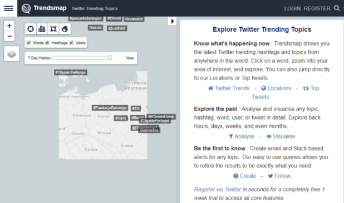Select the #FundacjaBatorego map tag
344x203 pixels.
[110, 108]
